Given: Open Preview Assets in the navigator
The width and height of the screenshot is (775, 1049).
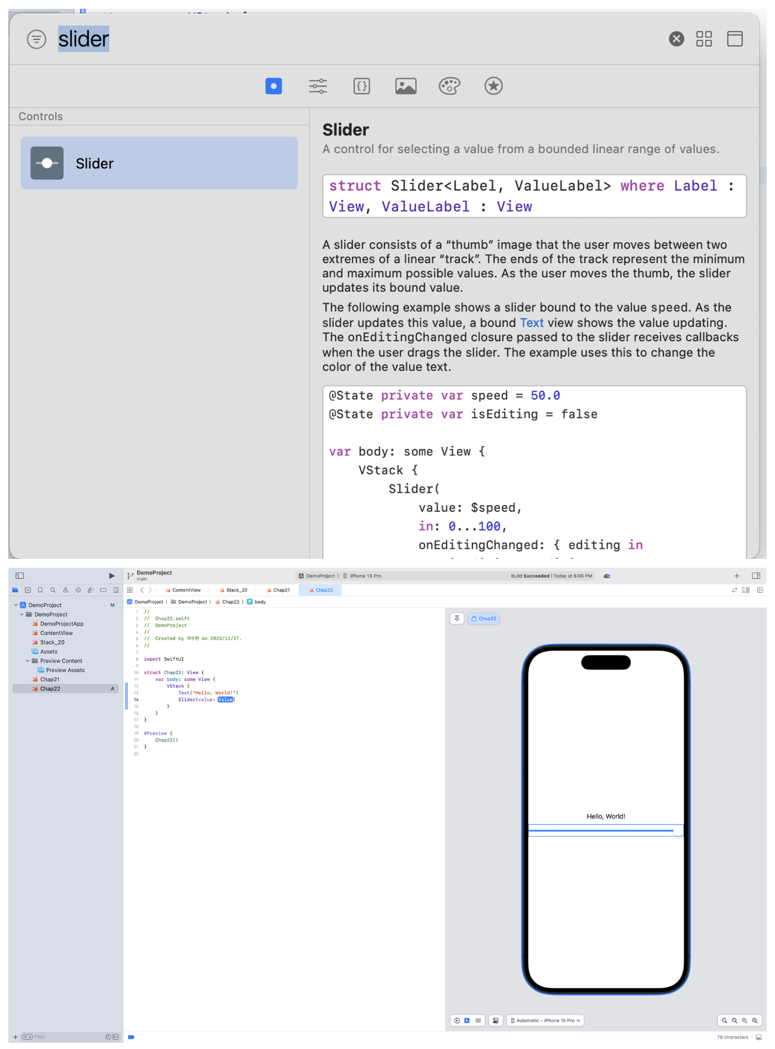Looking at the screenshot, I should point(65,670).
